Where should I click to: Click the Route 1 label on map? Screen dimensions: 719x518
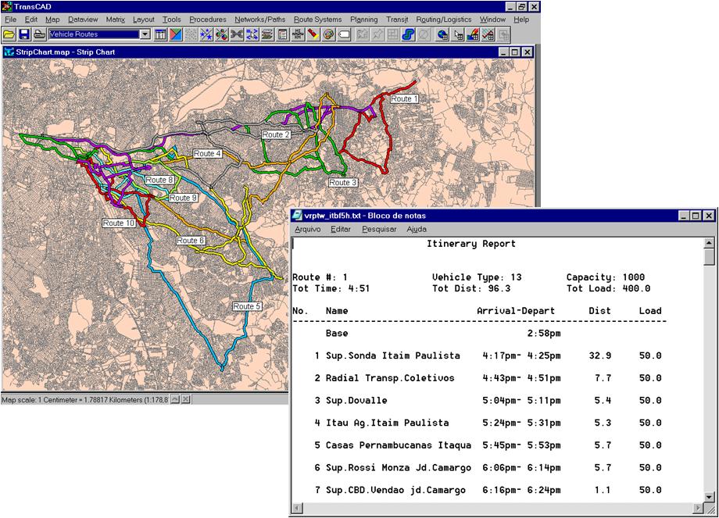404,98
